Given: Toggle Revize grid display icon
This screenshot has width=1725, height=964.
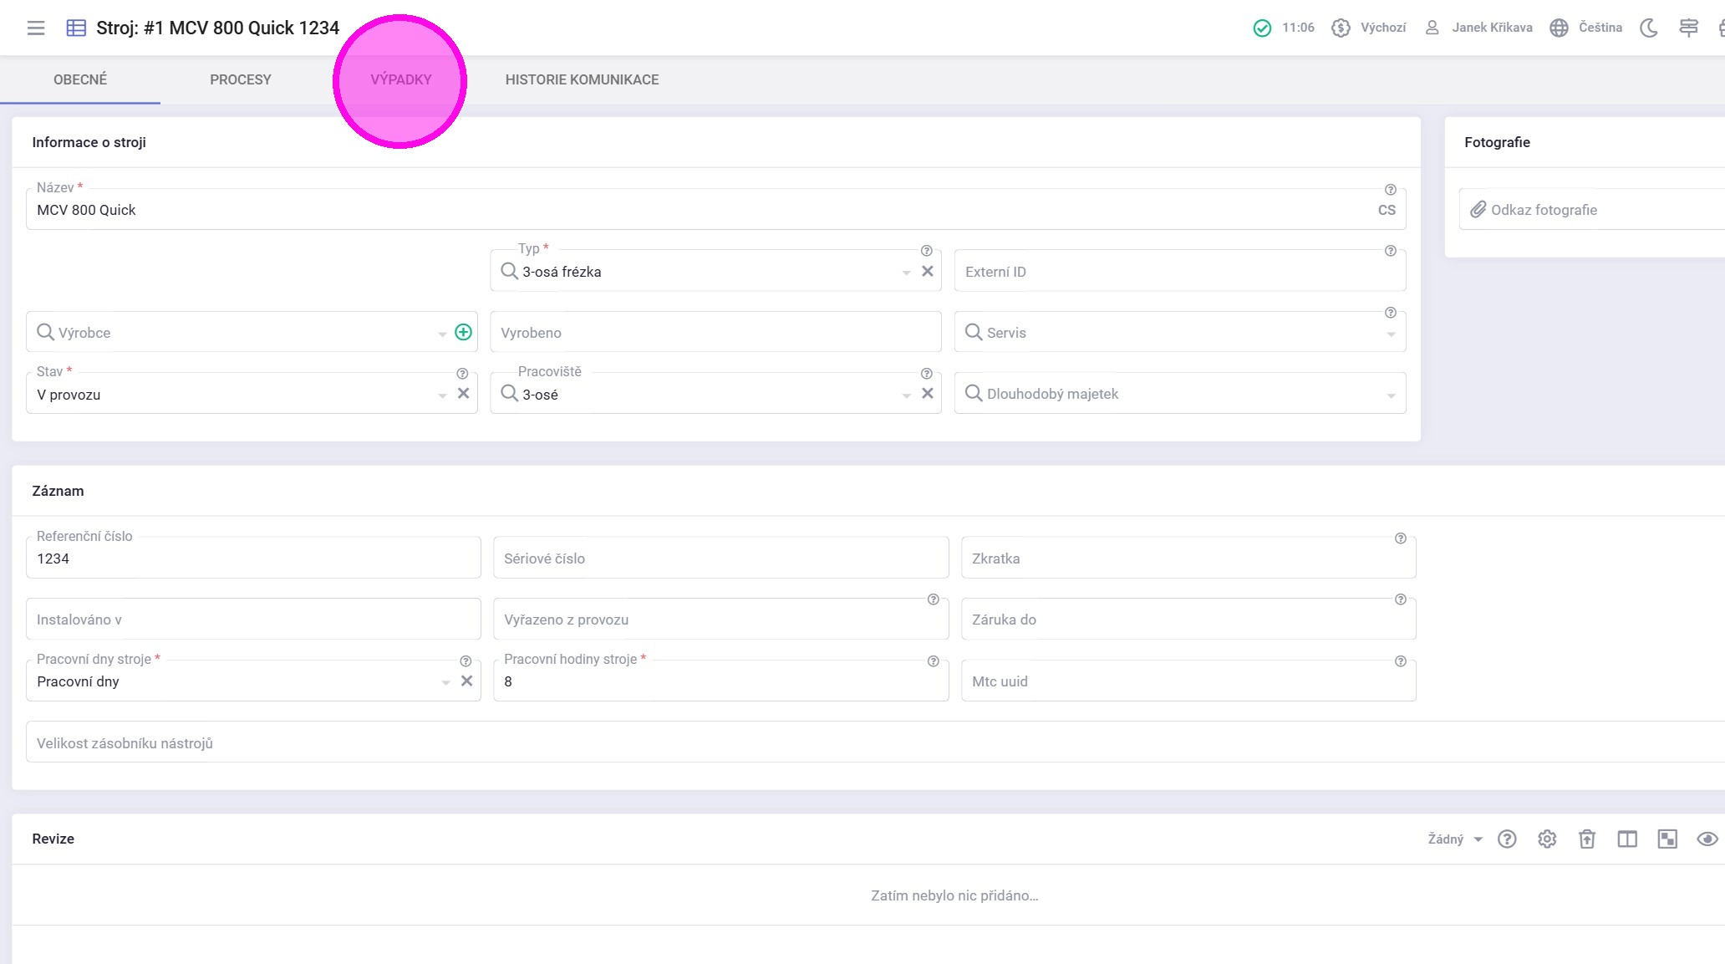Looking at the screenshot, I should click(x=1666, y=839).
